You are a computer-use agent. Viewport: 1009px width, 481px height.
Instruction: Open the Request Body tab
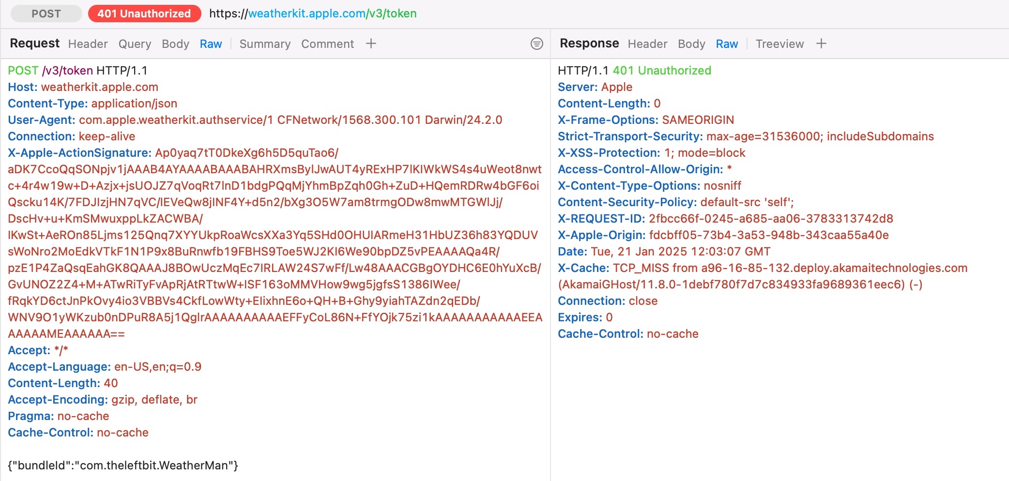click(x=175, y=44)
